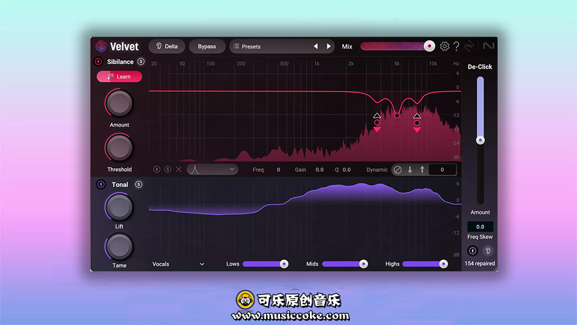The height and width of the screenshot is (325, 577).
Task: Click the 154 repaired text
Action: [x=480, y=263]
